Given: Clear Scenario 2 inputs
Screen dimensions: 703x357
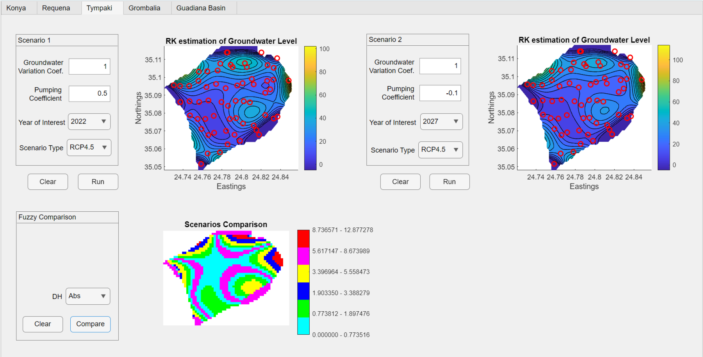Looking at the screenshot, I should point(400,182).
